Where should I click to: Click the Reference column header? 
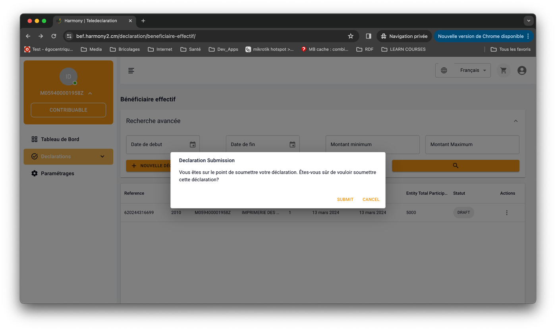click(x=134, y=193)
